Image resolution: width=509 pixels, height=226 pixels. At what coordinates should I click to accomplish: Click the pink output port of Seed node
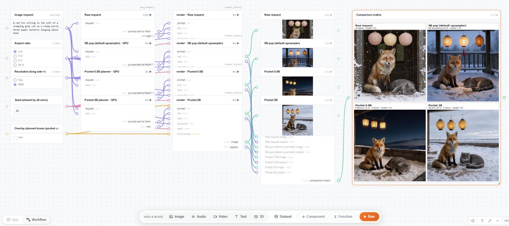tap(67, 106)
